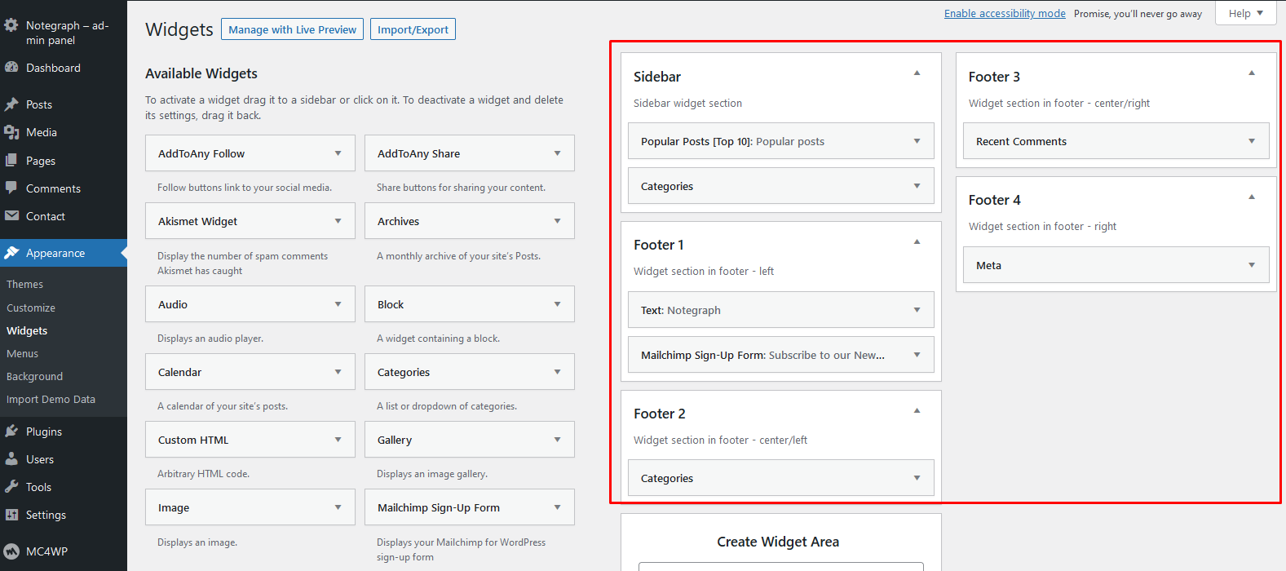Open the Help tab dropdown
Screen dimensions: 1286x571
(x=1245, y=13)
